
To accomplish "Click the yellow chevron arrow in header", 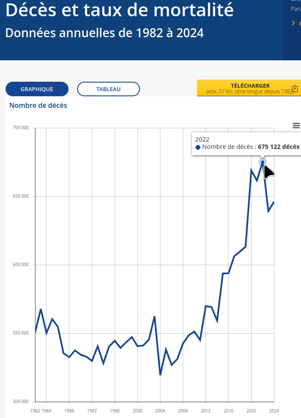I will 293,23.
